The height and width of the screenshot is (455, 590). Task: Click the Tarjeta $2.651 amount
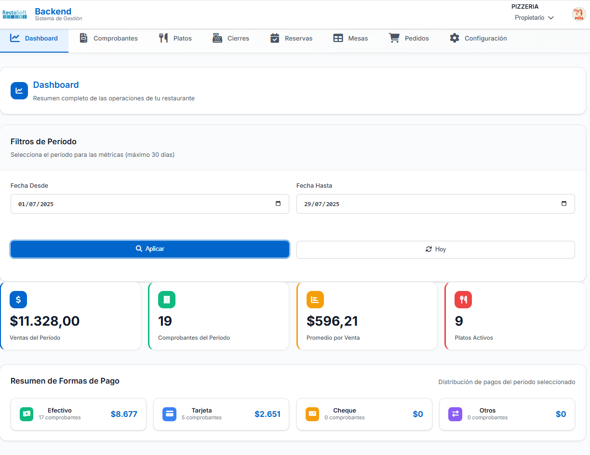pyautogui.click(x=268, y=414)
